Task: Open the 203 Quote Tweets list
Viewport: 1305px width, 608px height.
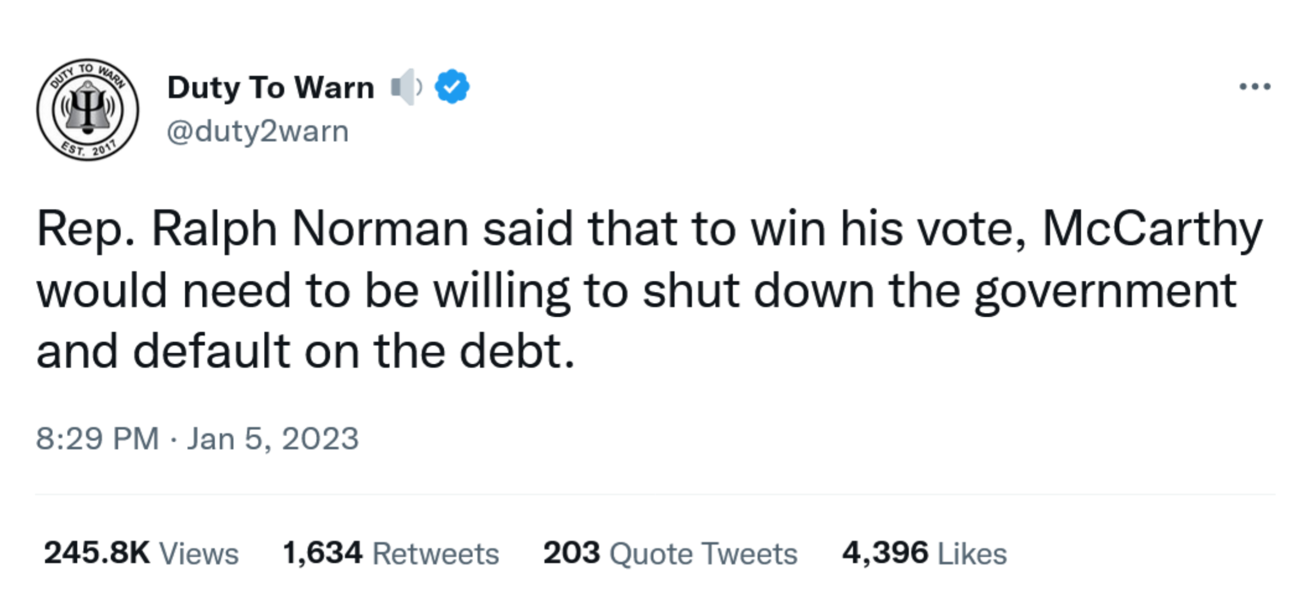Action: point(670,553)
